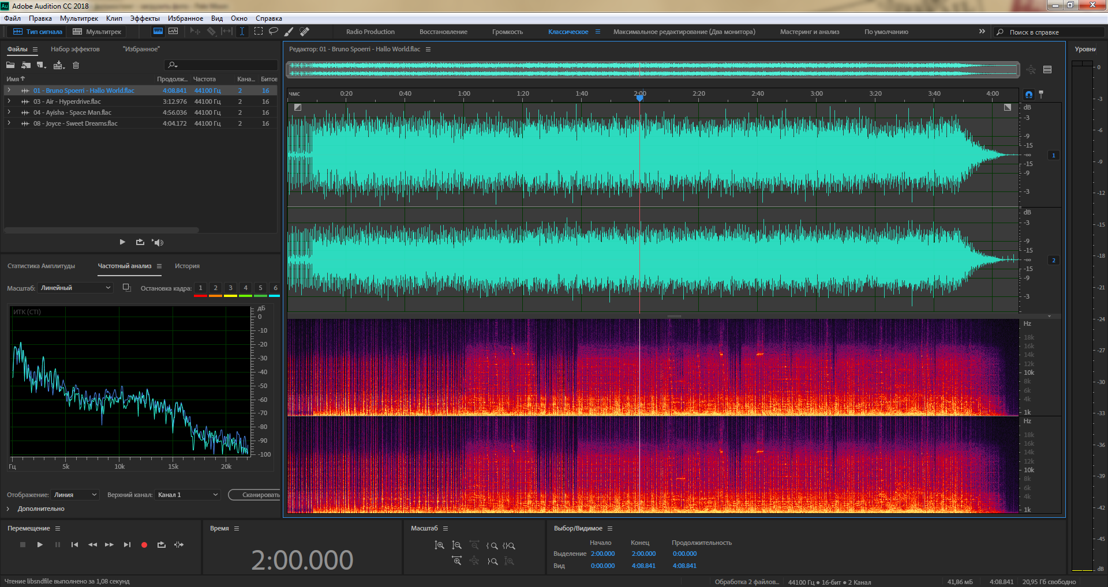The image size is (1108, 587).
Task: Show more workspaces with double chevron
Action: tap(982, 32)
